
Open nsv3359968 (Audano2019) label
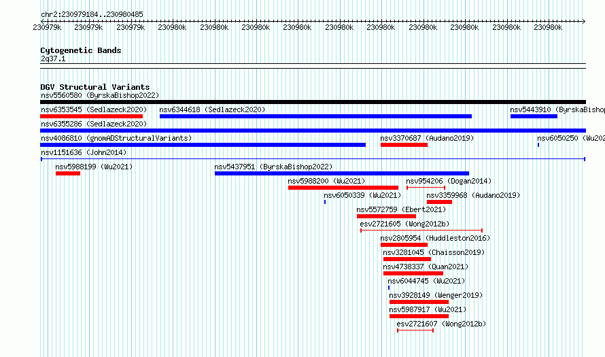(x=473, y=195)
